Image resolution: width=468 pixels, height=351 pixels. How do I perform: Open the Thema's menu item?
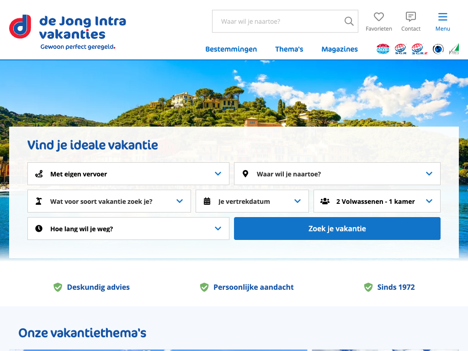click(x=289, y=49)
